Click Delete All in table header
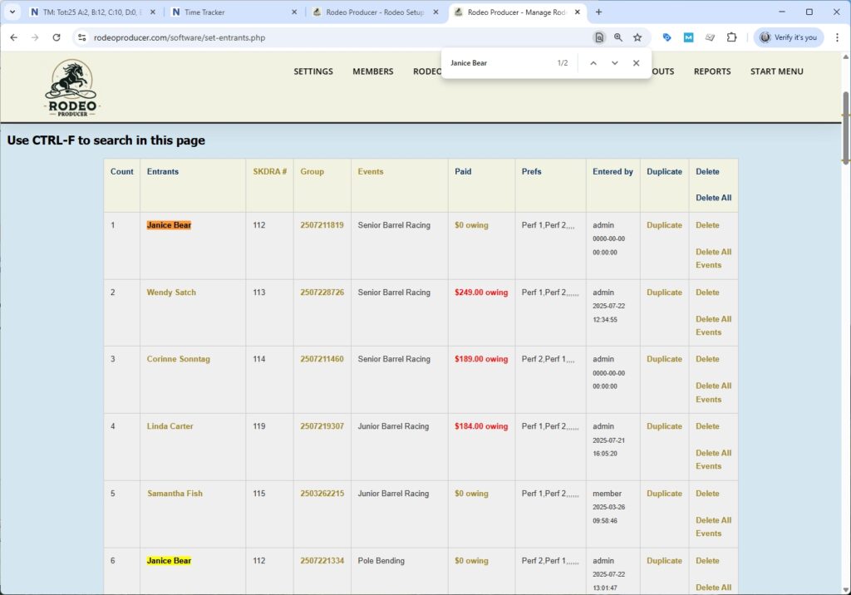851x595 pixels. pyautogui.click(x=713, y=198)
